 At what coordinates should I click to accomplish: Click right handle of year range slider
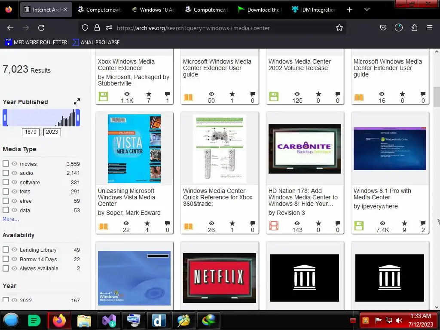pyautogui.click(x=78, y=118)
